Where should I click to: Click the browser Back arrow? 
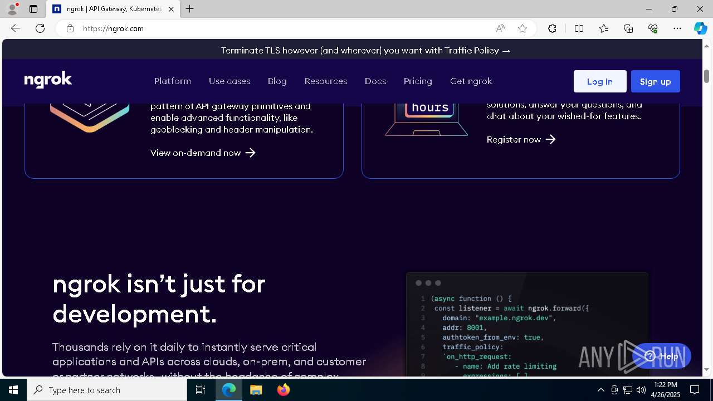click(x=16, y=28)
